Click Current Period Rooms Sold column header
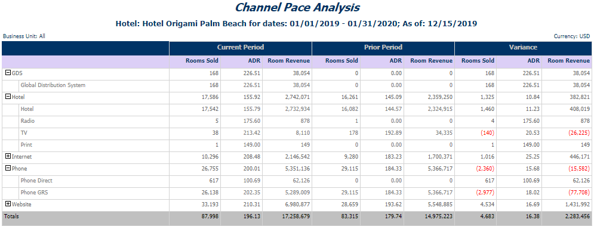 (x=202, y=61)
